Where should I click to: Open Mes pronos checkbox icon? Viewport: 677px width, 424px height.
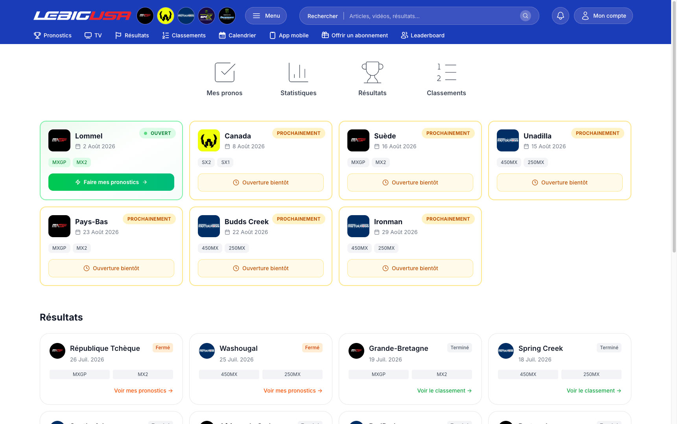[x=225, y=72]
